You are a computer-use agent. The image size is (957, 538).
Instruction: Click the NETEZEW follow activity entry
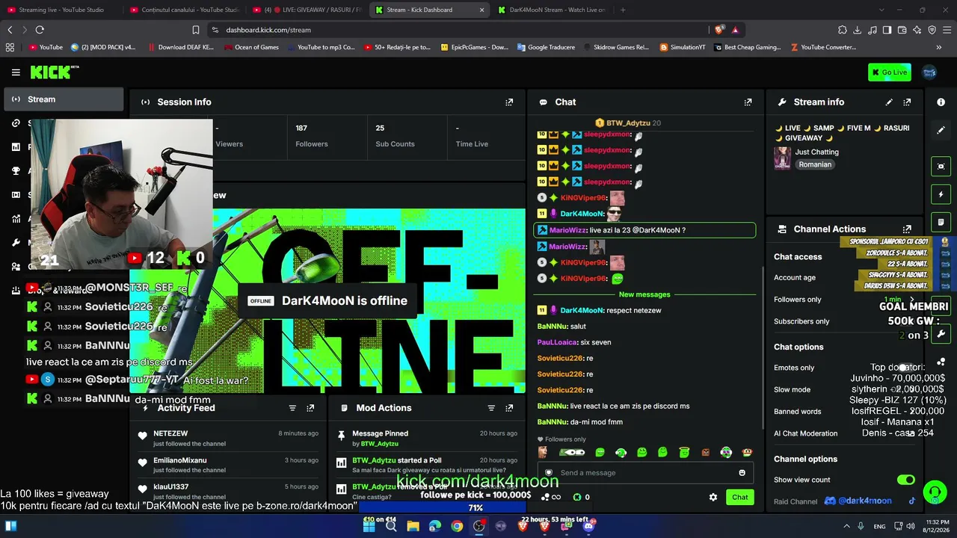pos(230,438)
